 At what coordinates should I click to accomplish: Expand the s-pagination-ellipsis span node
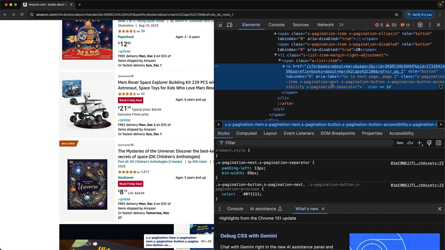275,34
